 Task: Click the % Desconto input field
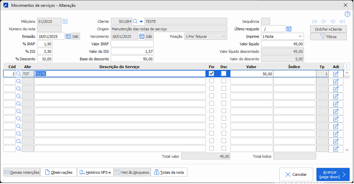pyautogui.click(x=45, y=59)
